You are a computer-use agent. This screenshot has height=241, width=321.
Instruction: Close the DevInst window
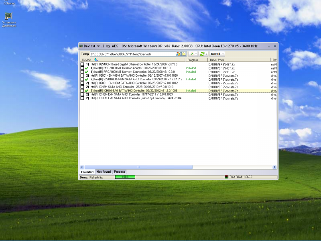pyautogui.click(x=275, y=46)
